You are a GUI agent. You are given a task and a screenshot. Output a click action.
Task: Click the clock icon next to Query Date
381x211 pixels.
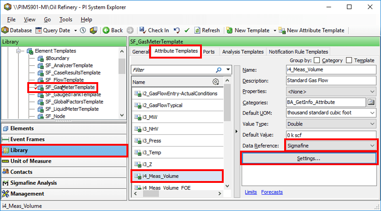point(83,30)
